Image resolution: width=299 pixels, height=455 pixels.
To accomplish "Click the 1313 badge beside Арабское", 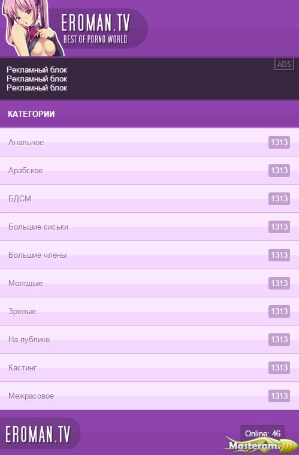I will tap(279, 170).
